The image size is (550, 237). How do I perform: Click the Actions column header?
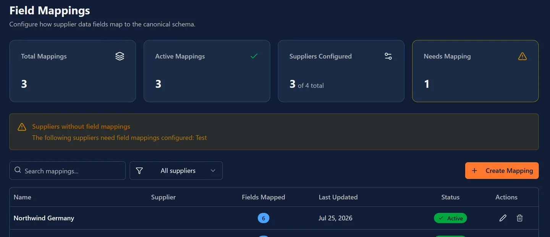point(506,197)
